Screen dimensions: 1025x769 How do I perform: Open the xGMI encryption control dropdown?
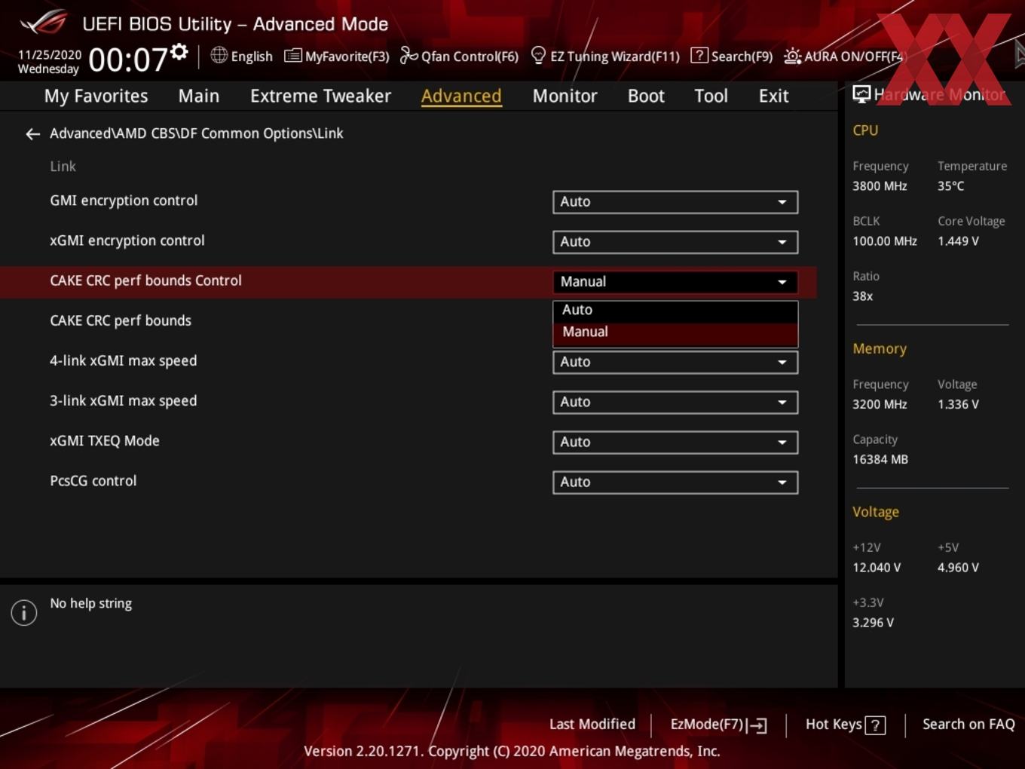pyautogui.click(x=675, y=242)
